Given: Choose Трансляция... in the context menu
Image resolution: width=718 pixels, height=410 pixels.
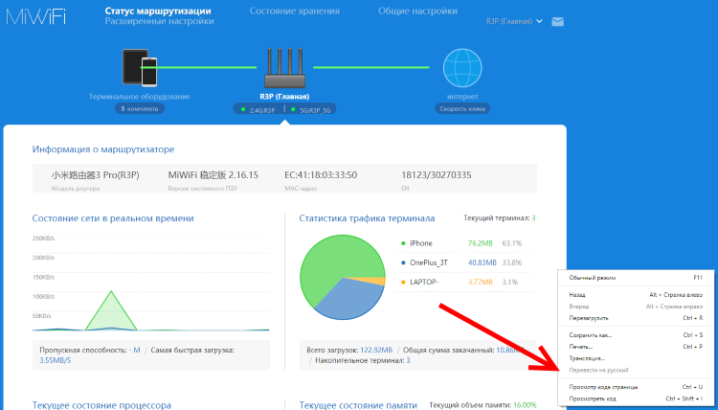Looking at the screenshot, I should point(636,358).
